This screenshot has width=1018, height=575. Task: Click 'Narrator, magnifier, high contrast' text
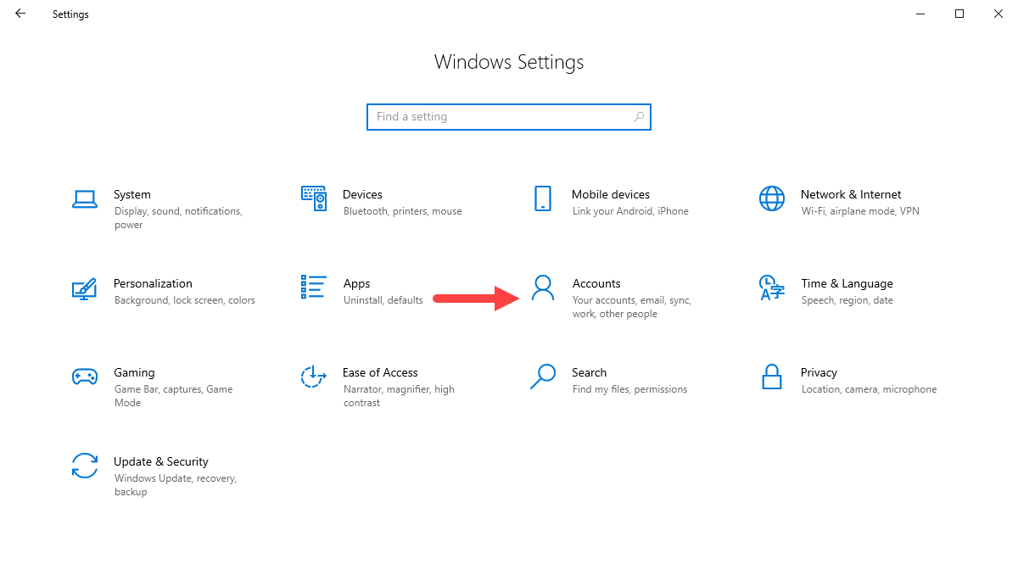click(399, 396)
